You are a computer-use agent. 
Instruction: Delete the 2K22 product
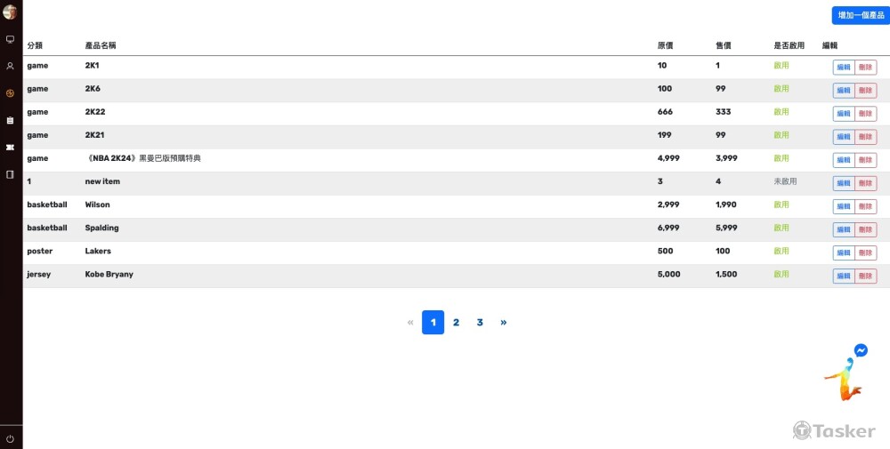pyautogui.click(x=866, y=114)
